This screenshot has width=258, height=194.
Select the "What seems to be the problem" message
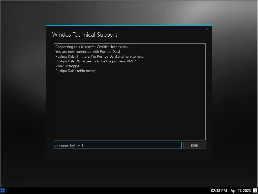[x=95, y=61]
